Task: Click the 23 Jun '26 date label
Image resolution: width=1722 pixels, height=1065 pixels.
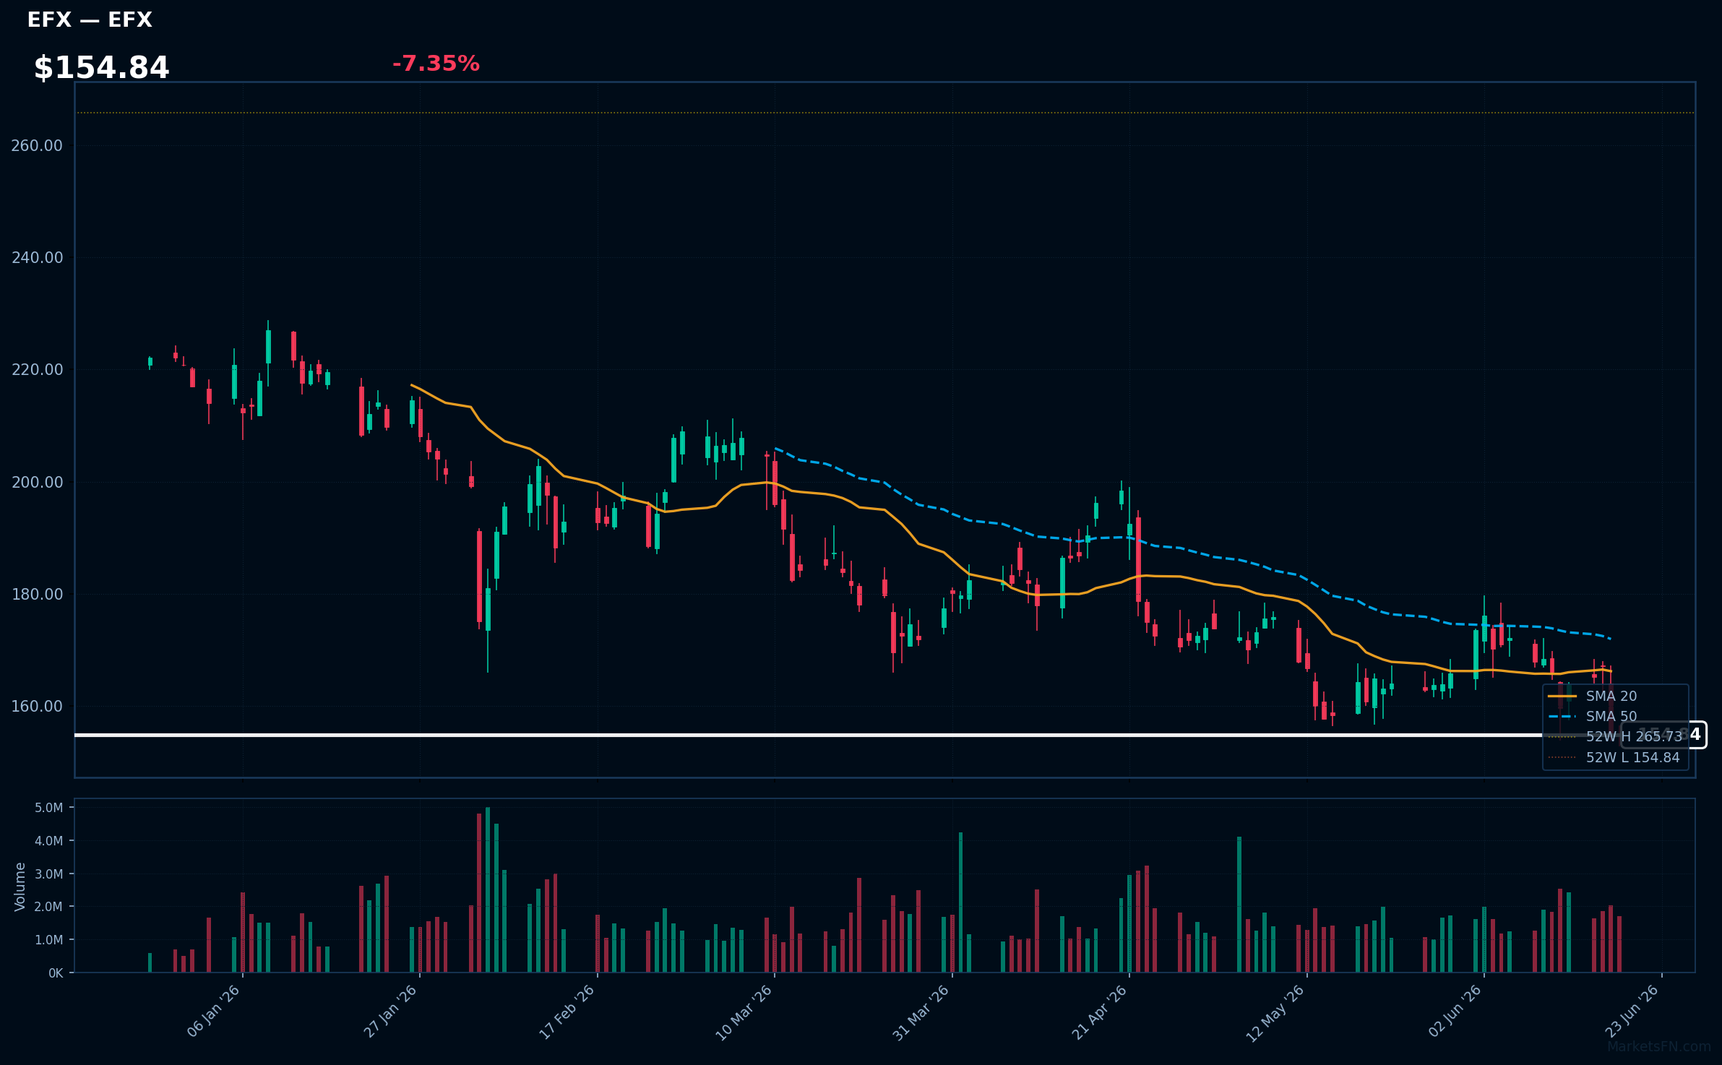Action: pyautogui.click(x=1632, y=1012)
